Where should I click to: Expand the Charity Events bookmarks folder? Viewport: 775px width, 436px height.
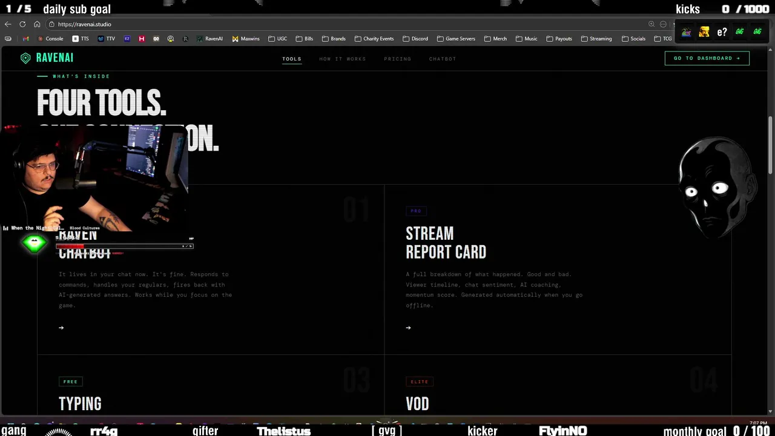[x=374, y=39]
